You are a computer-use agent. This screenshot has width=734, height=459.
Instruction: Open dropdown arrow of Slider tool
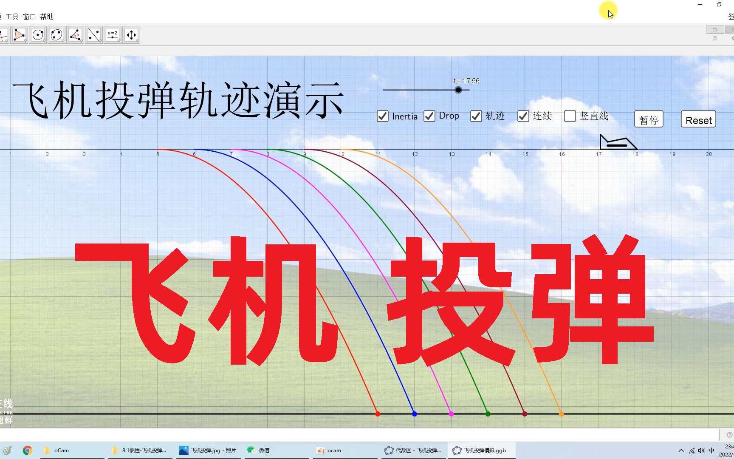(119, 41)
